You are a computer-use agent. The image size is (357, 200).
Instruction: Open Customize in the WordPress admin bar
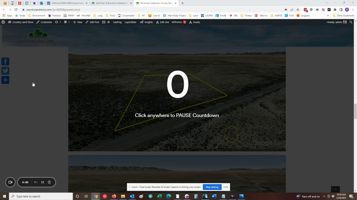coord(44,22)
